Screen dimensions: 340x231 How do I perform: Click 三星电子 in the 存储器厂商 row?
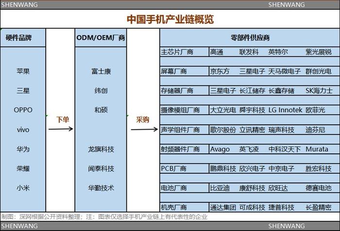click(x=223, y=91)
